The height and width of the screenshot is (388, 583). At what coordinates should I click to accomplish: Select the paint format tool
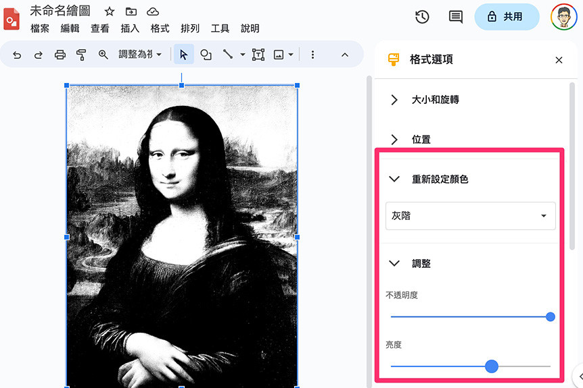pos(81,55)
